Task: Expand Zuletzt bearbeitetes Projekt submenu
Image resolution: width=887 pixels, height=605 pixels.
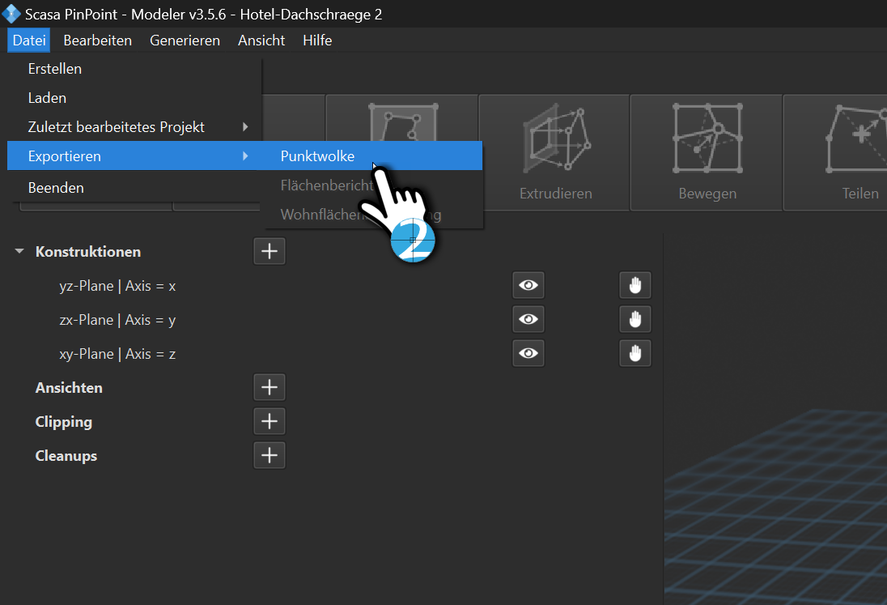Action: click(x=134, y=127)
